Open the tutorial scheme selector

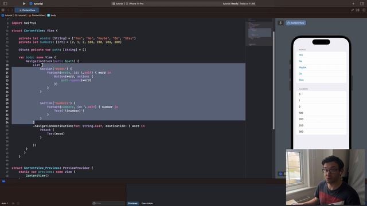coord(118,4)
